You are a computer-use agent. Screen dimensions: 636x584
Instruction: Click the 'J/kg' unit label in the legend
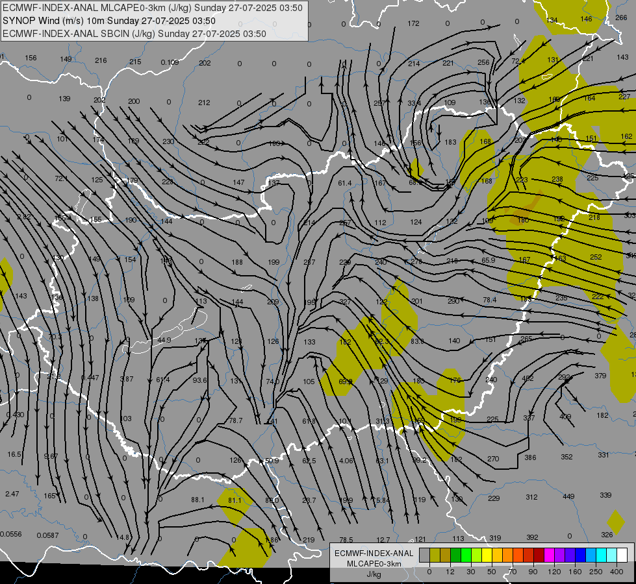[374, 574]
